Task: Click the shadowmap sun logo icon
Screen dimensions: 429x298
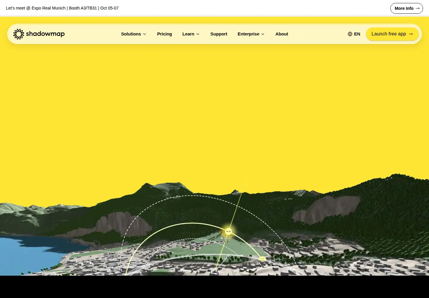Action: pyautogui.click(x=18, y=34)
